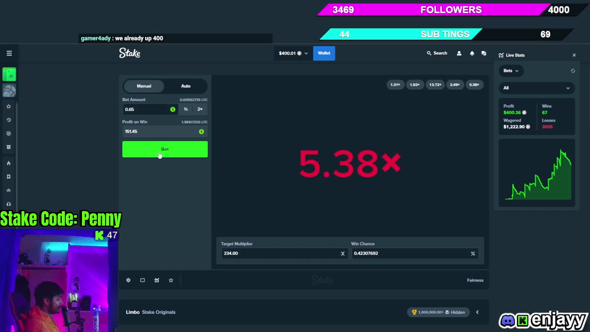Collapse the game info chevron arrow
590x332 pixels.
477,312
